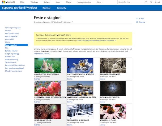The image size is (162, 126).
Task: Open the Surface menu item
Action: click(x=46, y=2)
